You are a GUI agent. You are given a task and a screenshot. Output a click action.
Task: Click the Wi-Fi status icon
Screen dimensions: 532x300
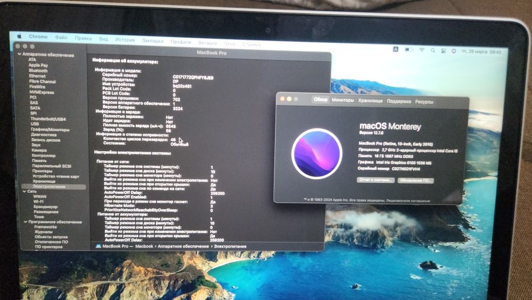pyautogui.click(x=421, y=50)
